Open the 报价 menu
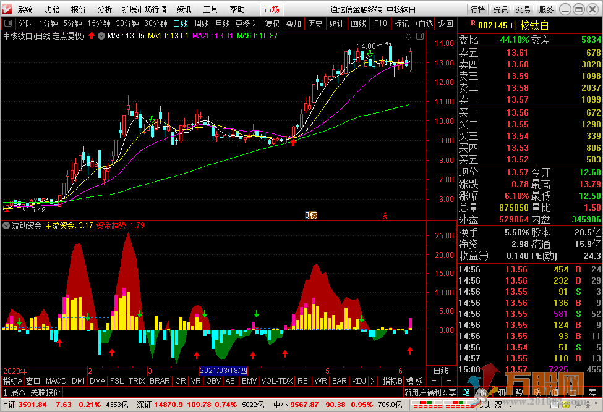 coord(78,9)
